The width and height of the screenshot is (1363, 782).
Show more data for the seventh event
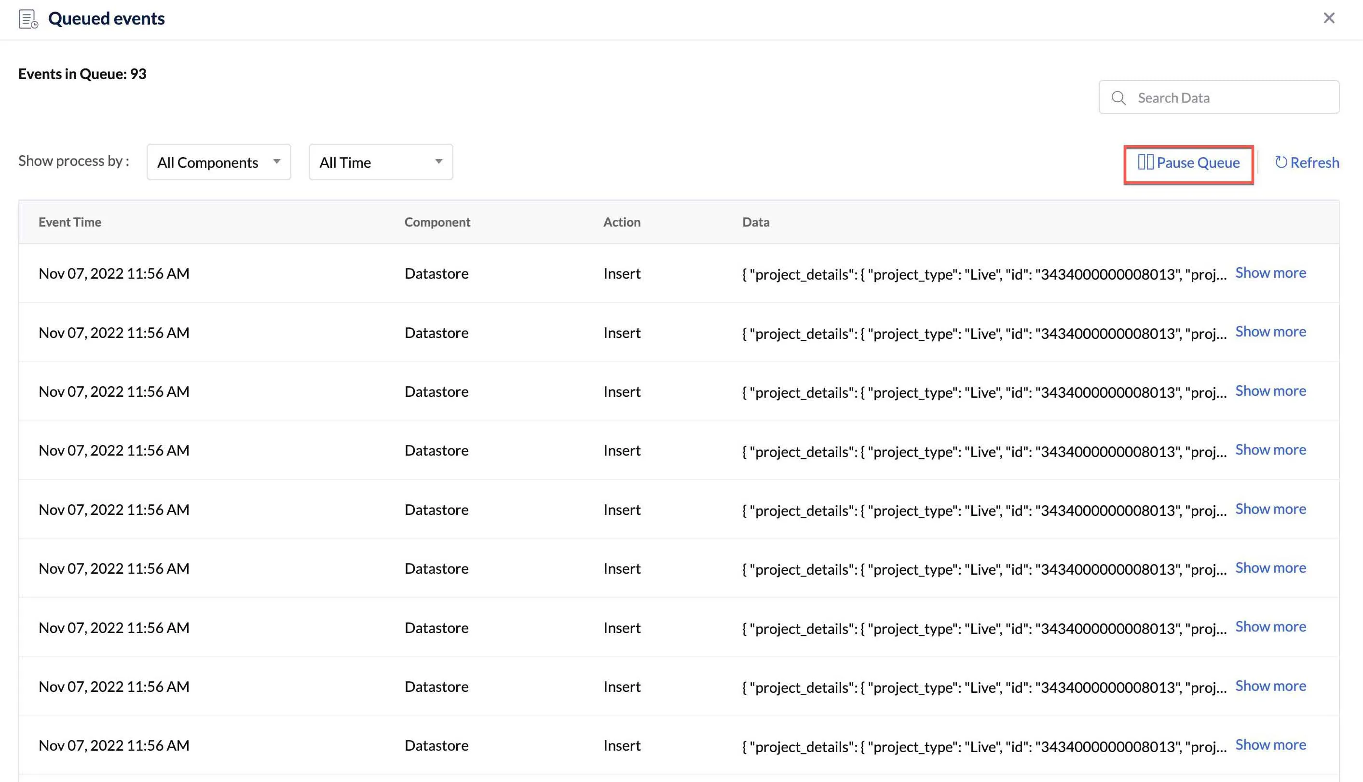1270,627
